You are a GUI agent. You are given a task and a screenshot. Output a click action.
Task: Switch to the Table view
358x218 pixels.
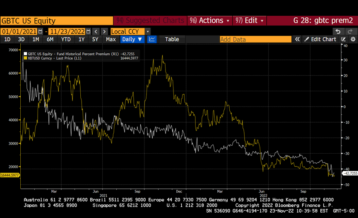(172, 39)
